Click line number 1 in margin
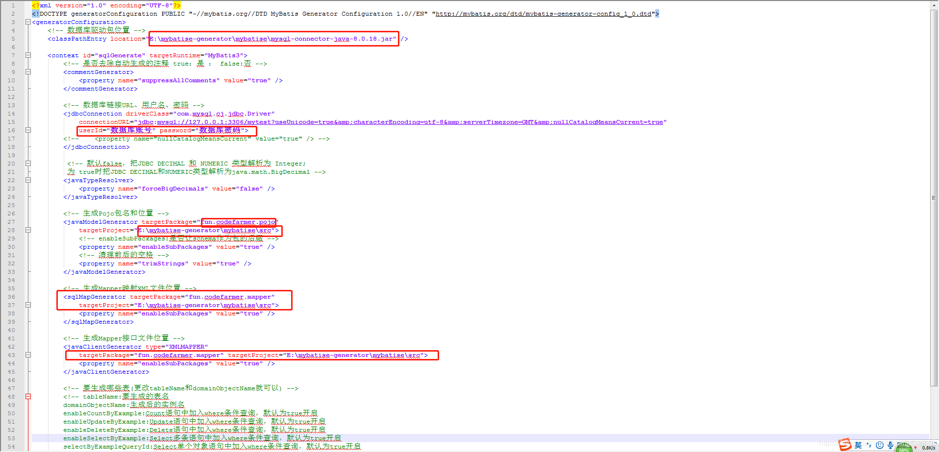The image size is (939, 452). [x=13, y=5]
